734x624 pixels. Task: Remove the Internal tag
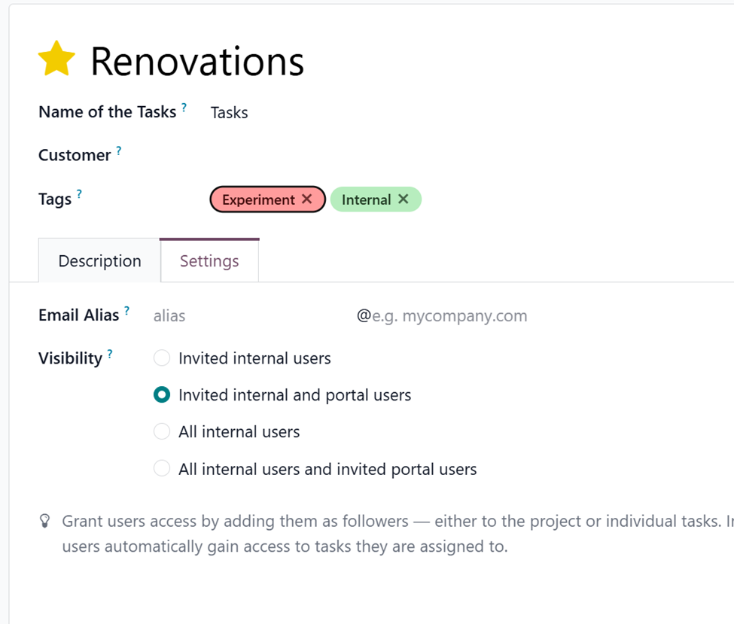404,199
